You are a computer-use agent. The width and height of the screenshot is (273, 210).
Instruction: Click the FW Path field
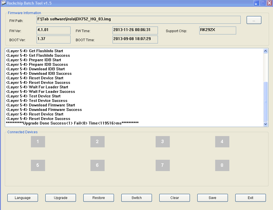pyautogui.click(x=138, y=20)
